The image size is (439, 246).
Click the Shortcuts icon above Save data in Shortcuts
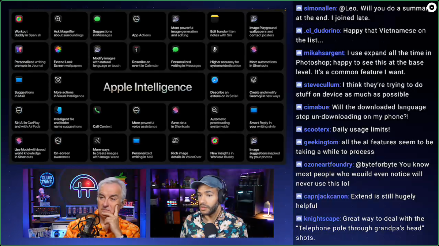click(175, 110)
